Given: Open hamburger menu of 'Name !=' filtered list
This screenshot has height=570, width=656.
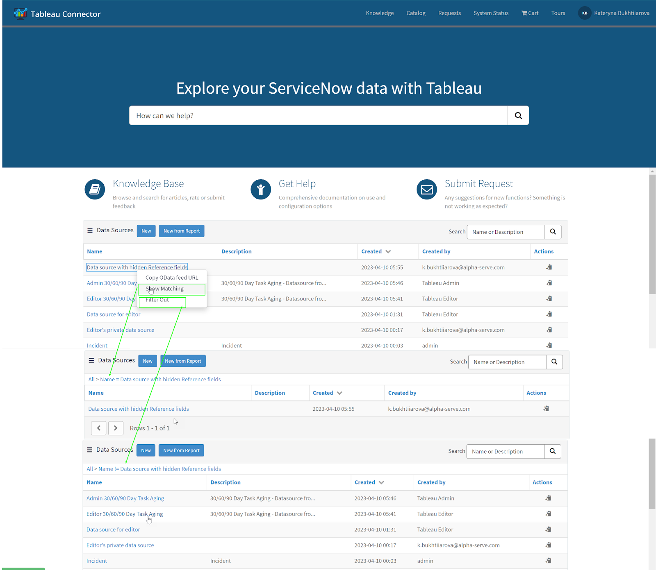Looking at the screenshot, I should [89, 450].
